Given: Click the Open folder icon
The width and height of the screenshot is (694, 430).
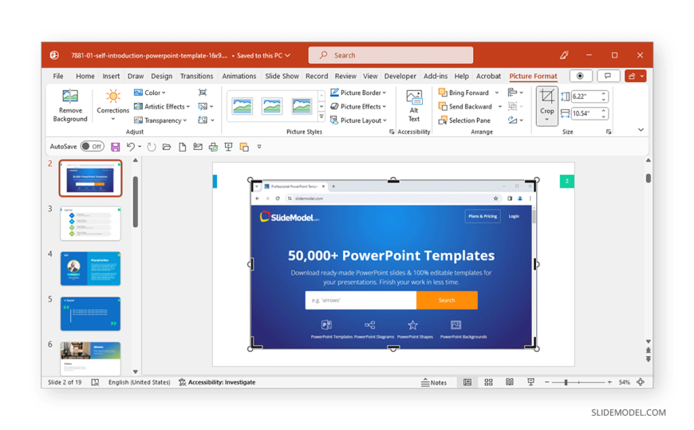Looking at the screenshot, I should 167,147.
